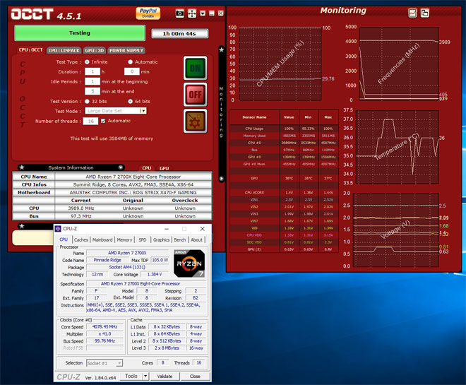
Task: Click the CPU/MEM Usage graph
Action: (280, 64)
